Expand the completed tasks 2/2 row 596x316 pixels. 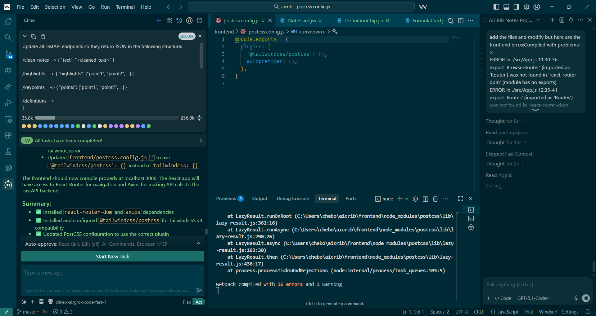coord(112,140)
